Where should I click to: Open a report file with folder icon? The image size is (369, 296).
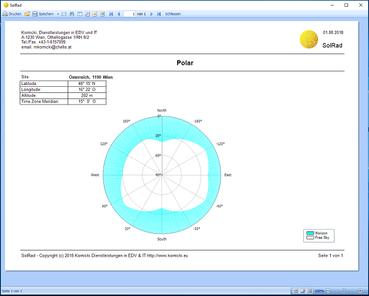(x=28, y=14)
